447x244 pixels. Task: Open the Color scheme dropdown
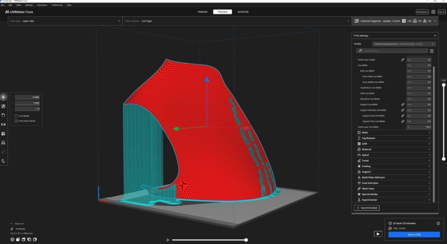[x=236, y=21]
